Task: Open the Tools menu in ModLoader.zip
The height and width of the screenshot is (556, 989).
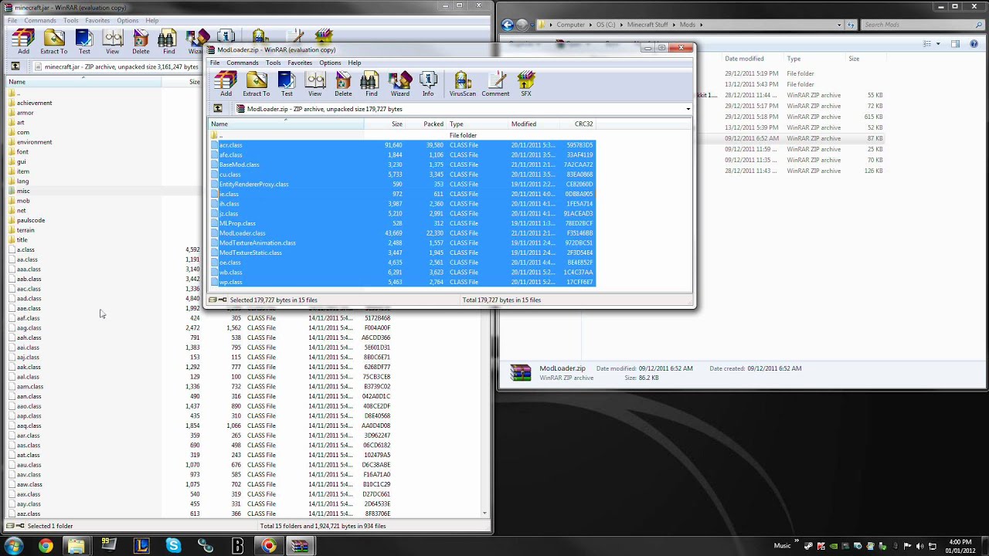Action: 274,63
